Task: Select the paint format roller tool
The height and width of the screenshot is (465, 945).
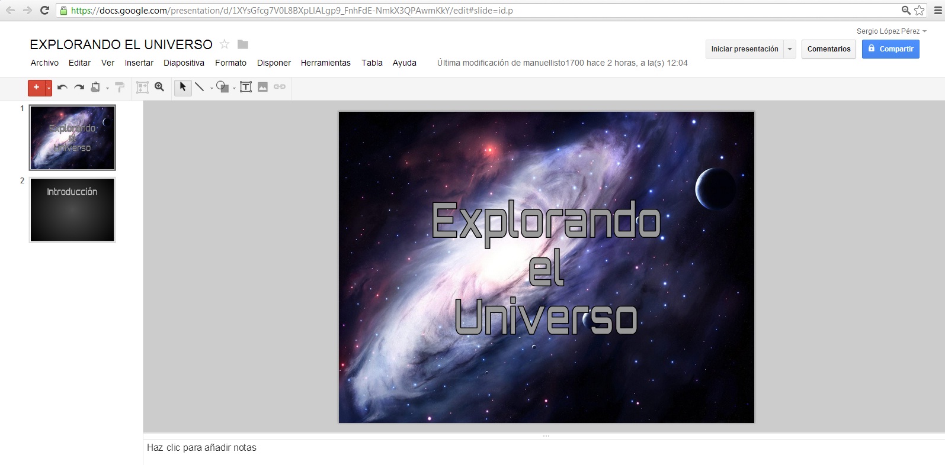Action: pos(120,87)
